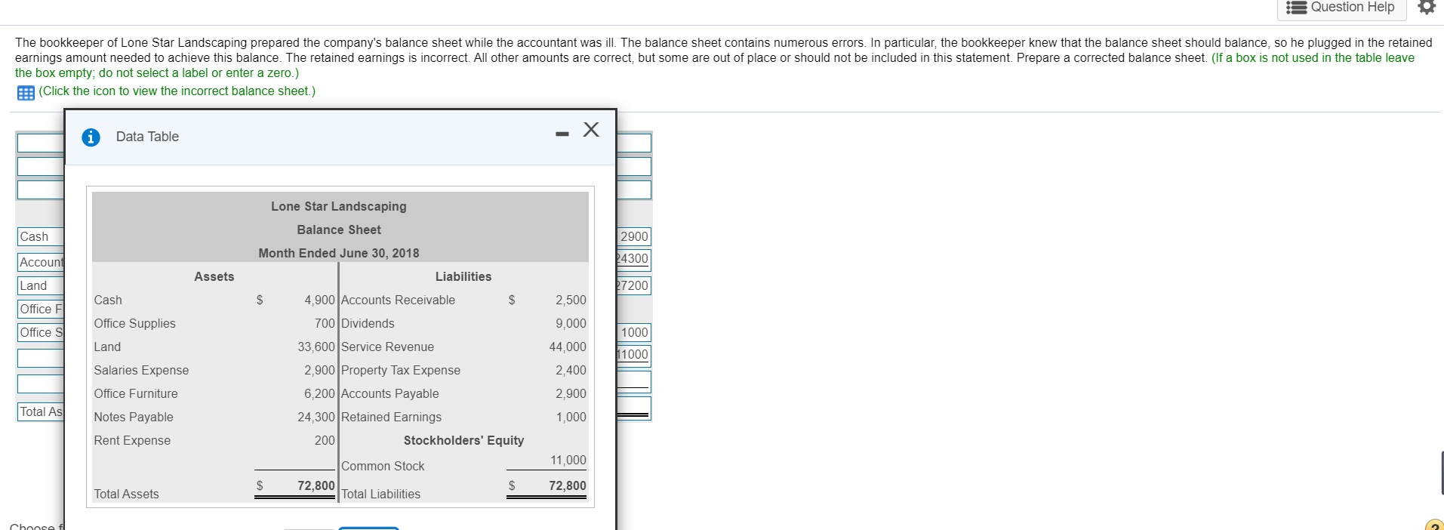
Task: Close the Data Table dialog
Action: pyautogui.click(x=591, y=130)
